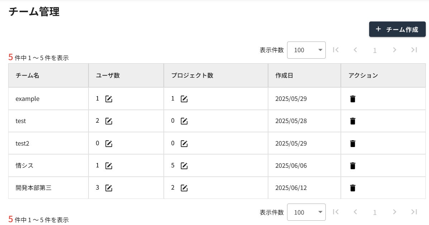Open the top 表示件数 dropdown

click(306, 50)
